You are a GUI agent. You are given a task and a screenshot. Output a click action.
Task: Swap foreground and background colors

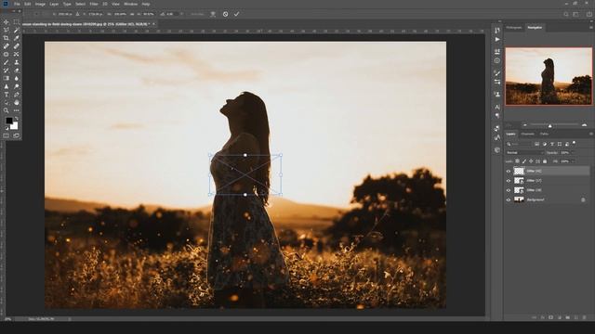click(x=17, y=119)
